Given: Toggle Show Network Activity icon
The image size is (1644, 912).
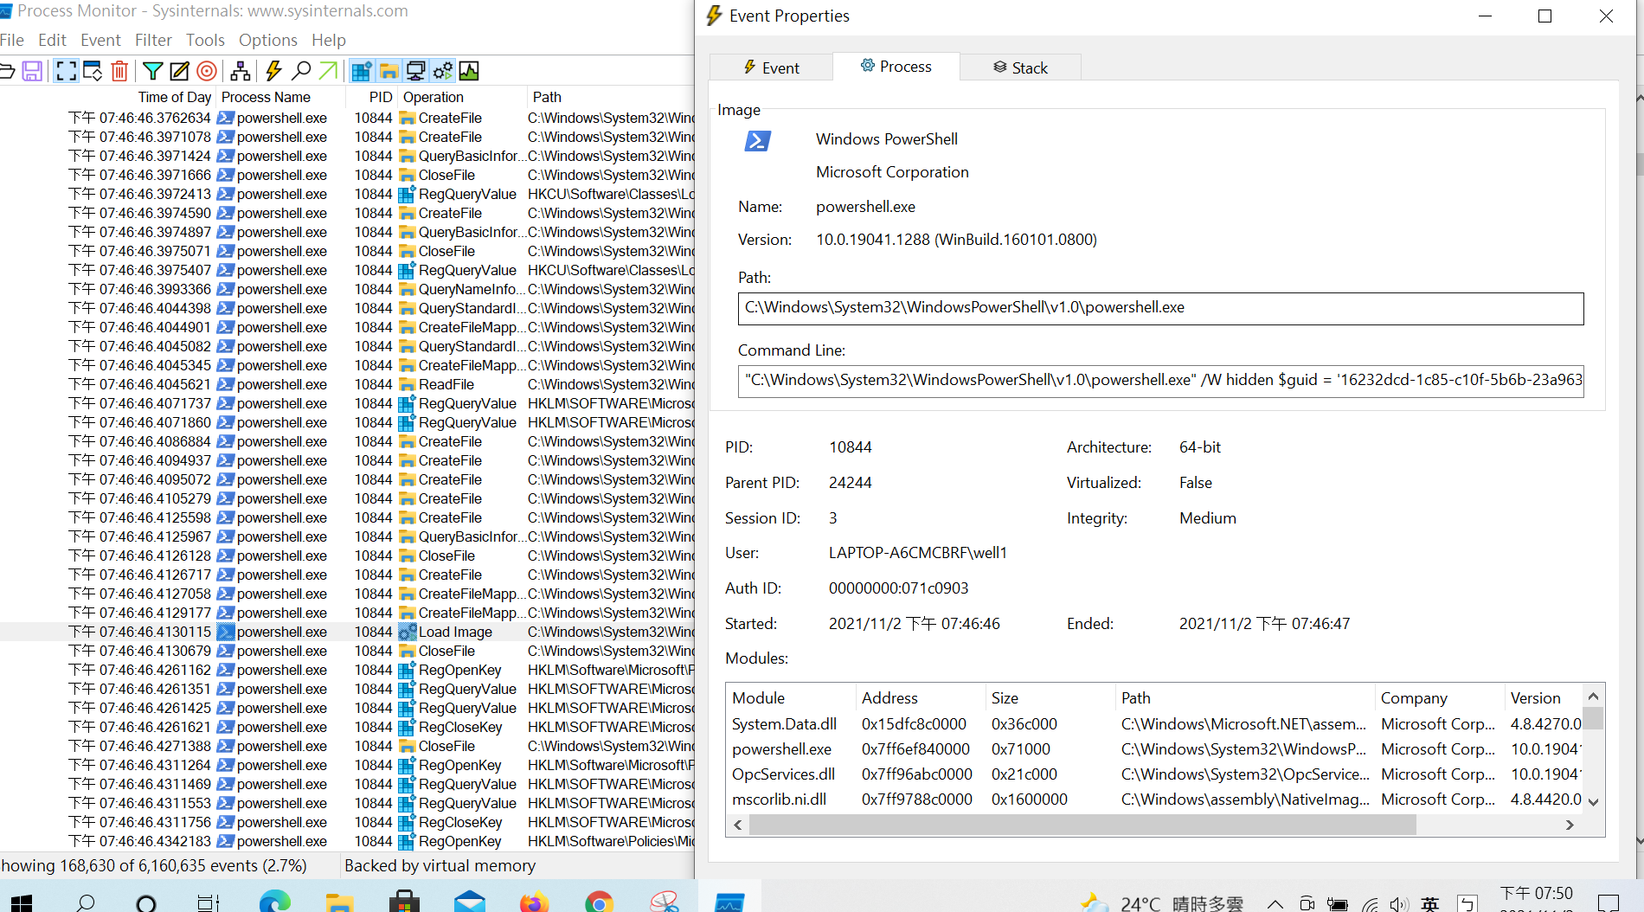Looking at the screenshot, I should click(x=416, y=71).
